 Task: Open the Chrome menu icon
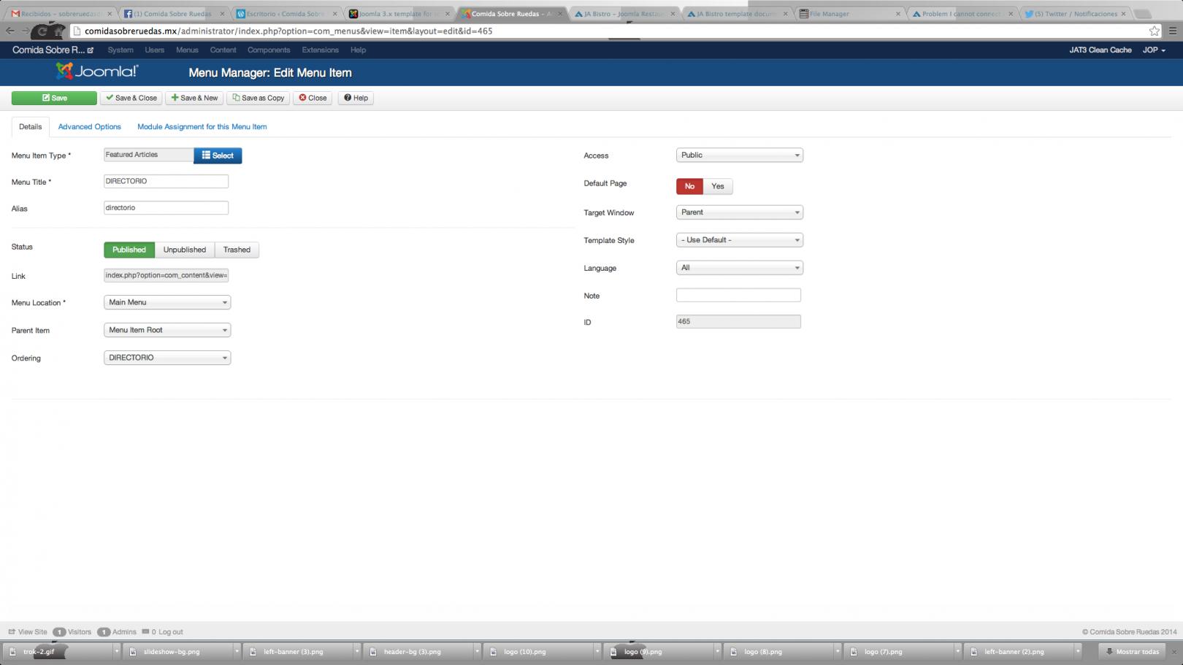coord(1173,31)
